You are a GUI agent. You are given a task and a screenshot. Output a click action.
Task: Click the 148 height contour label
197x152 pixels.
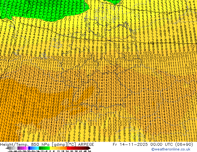coord(151,43)
